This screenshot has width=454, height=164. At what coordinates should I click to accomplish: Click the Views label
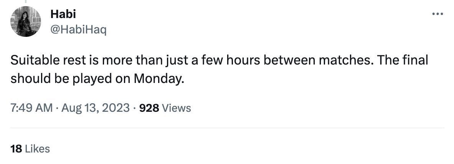[x=177, y=108]
